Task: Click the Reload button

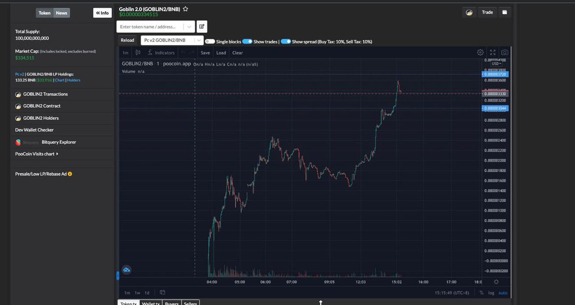Action: tap(127, 40)
